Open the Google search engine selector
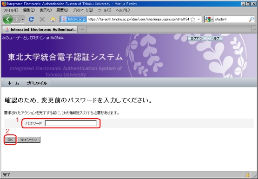 209,19
